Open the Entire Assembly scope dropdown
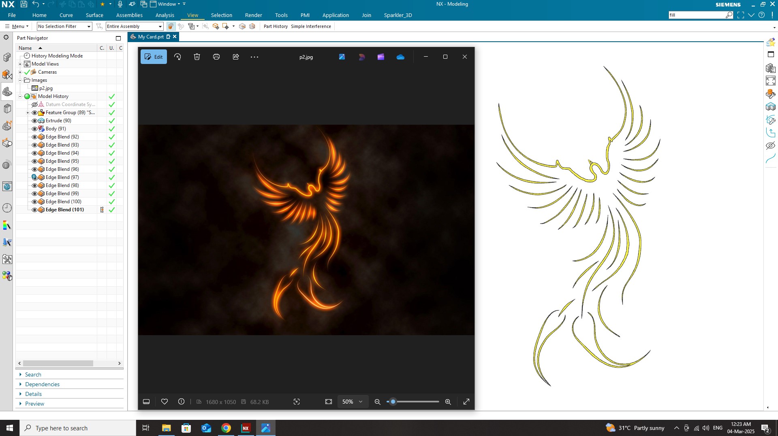 [135, 26]
